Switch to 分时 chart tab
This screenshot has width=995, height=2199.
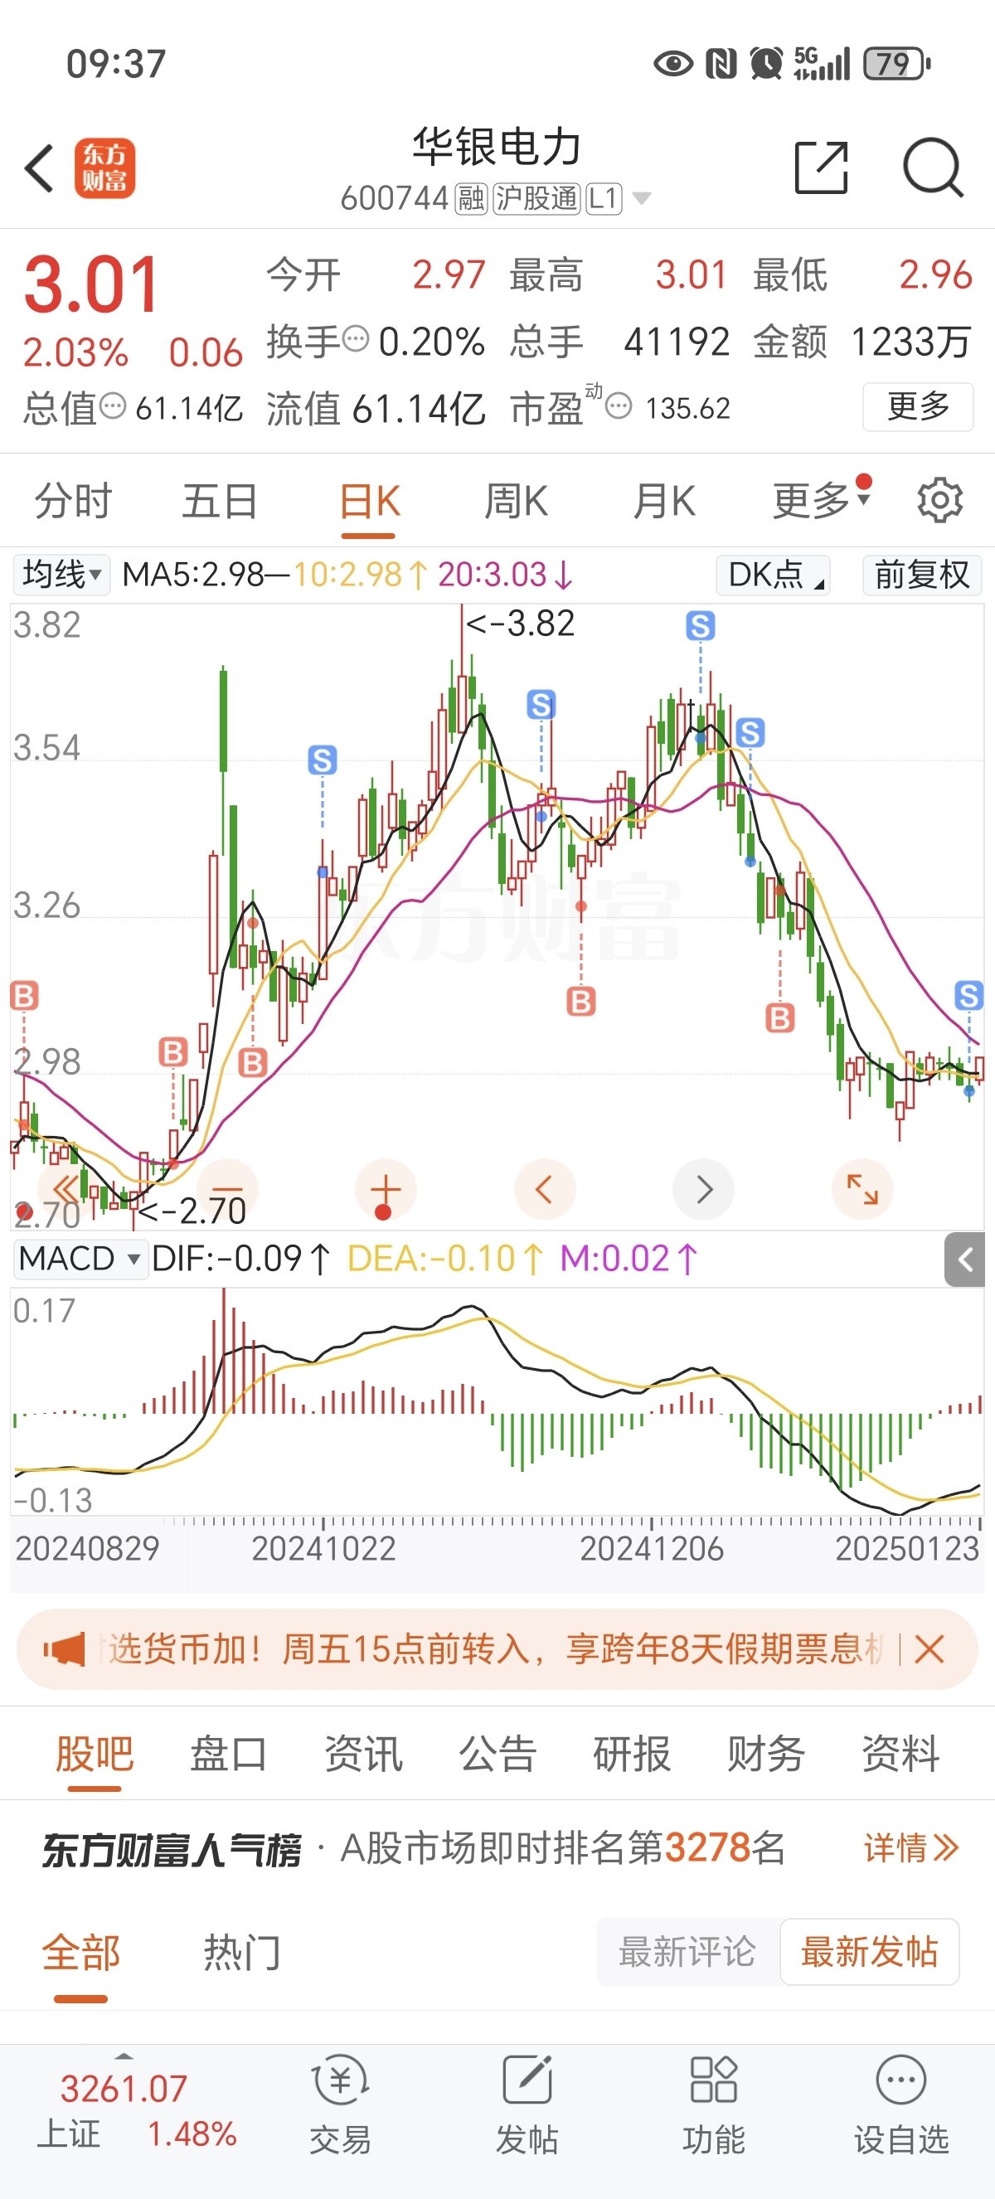(74, 500)
